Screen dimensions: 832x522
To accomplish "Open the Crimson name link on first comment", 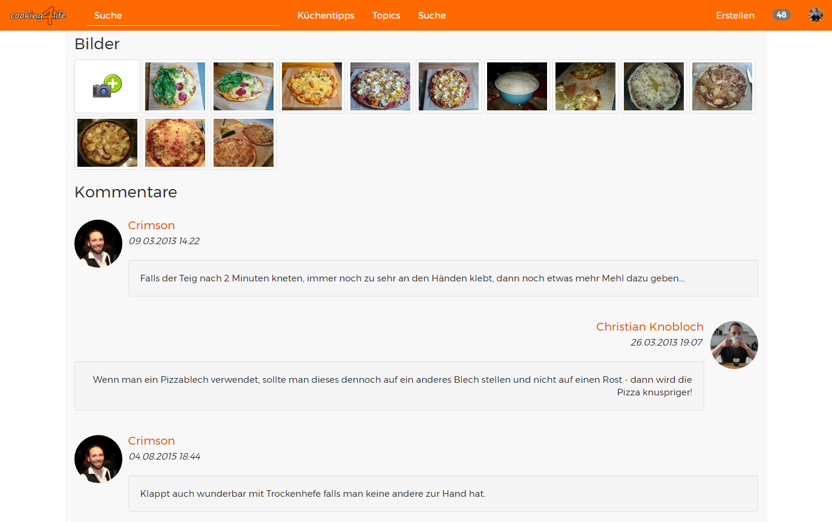I will click(151, 225).
